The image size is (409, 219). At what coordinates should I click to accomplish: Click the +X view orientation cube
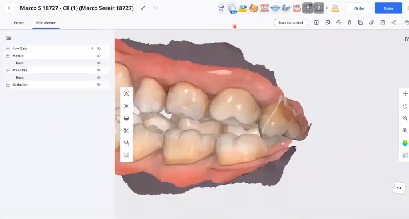[x=399, y=188]
